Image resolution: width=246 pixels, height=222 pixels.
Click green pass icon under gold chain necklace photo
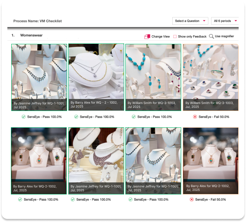(x=76, y=117)
